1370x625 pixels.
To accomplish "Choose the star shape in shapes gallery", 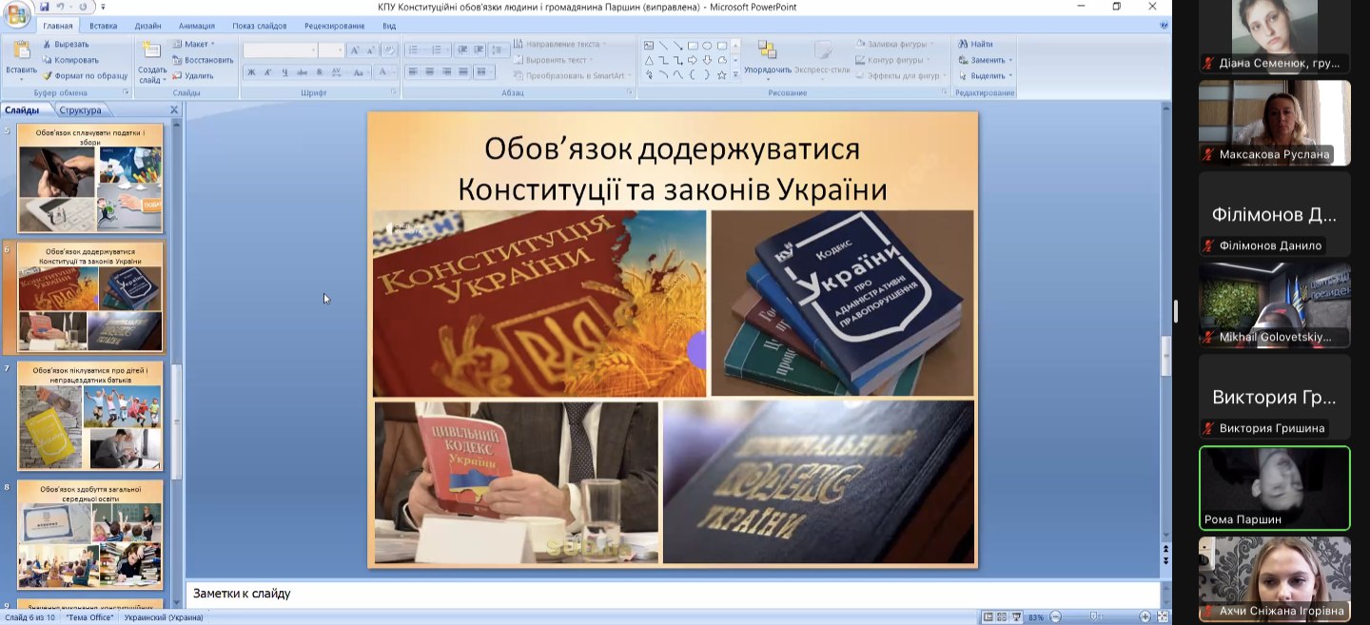I will (x=721, y=75).
